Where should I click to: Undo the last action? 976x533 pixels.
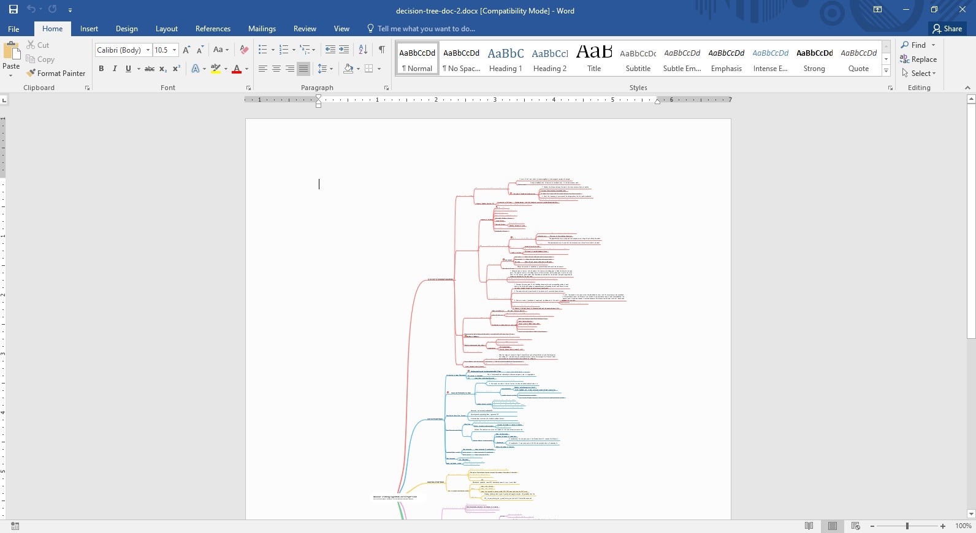click(x=31, y=9)
